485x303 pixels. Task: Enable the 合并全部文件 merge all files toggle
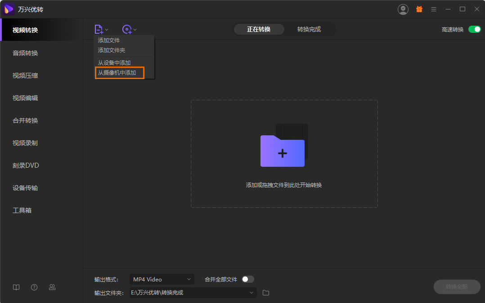248,279
